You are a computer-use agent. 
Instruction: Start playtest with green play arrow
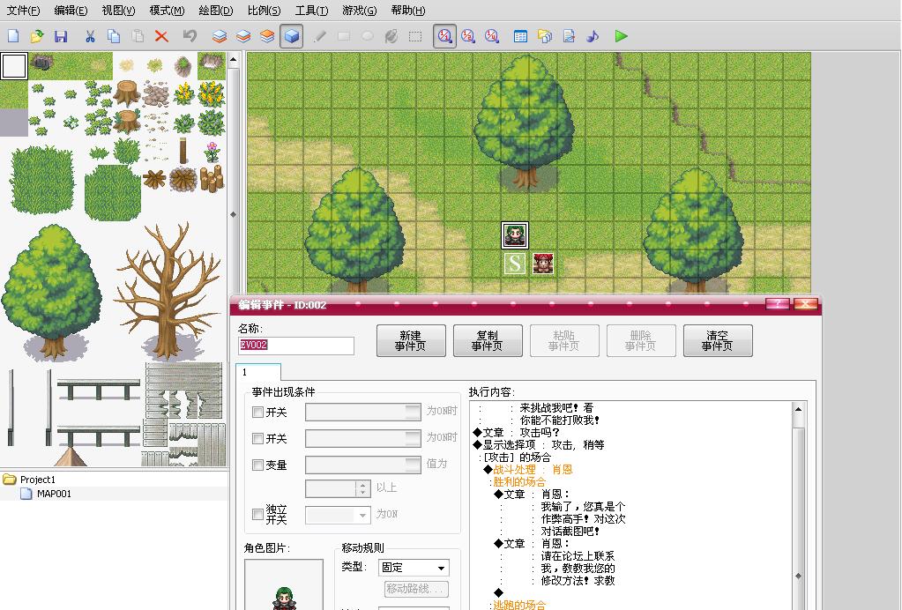(x=621, y=36)
